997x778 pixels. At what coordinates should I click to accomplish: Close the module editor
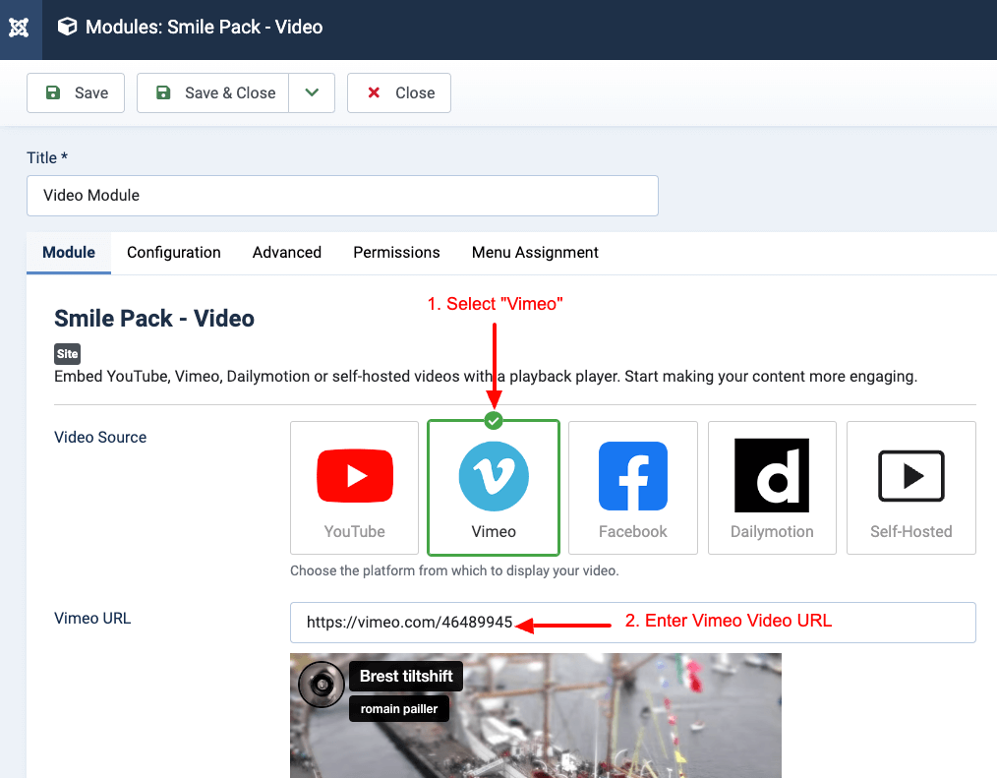tap(398, 92)
